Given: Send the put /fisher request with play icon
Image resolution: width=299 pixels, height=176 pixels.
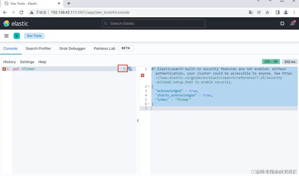Looking at the screenshot, I should pos(124,69).
